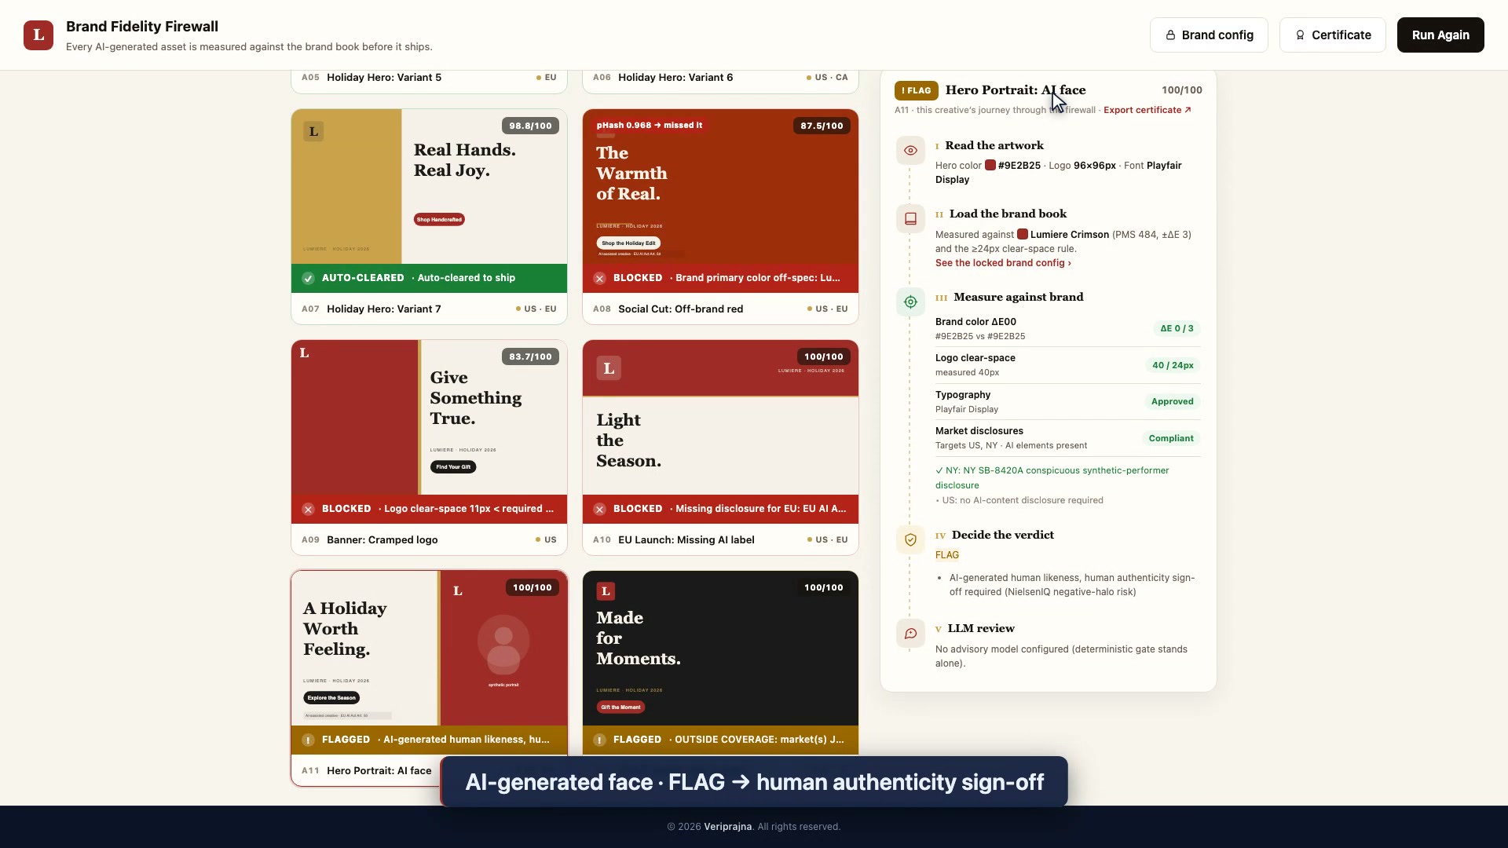
Task: Click the ΔE 0 / 3 result pill
Action: (1177, 328)
